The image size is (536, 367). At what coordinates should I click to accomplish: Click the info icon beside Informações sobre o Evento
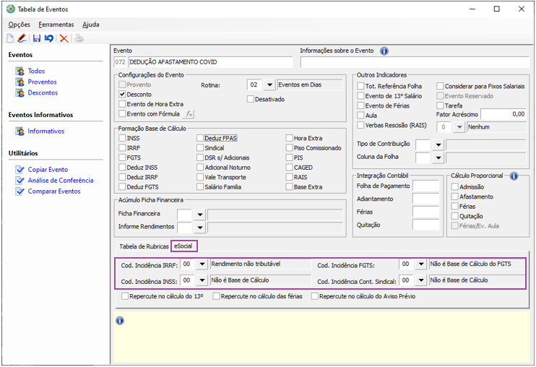tap(384, 51)
